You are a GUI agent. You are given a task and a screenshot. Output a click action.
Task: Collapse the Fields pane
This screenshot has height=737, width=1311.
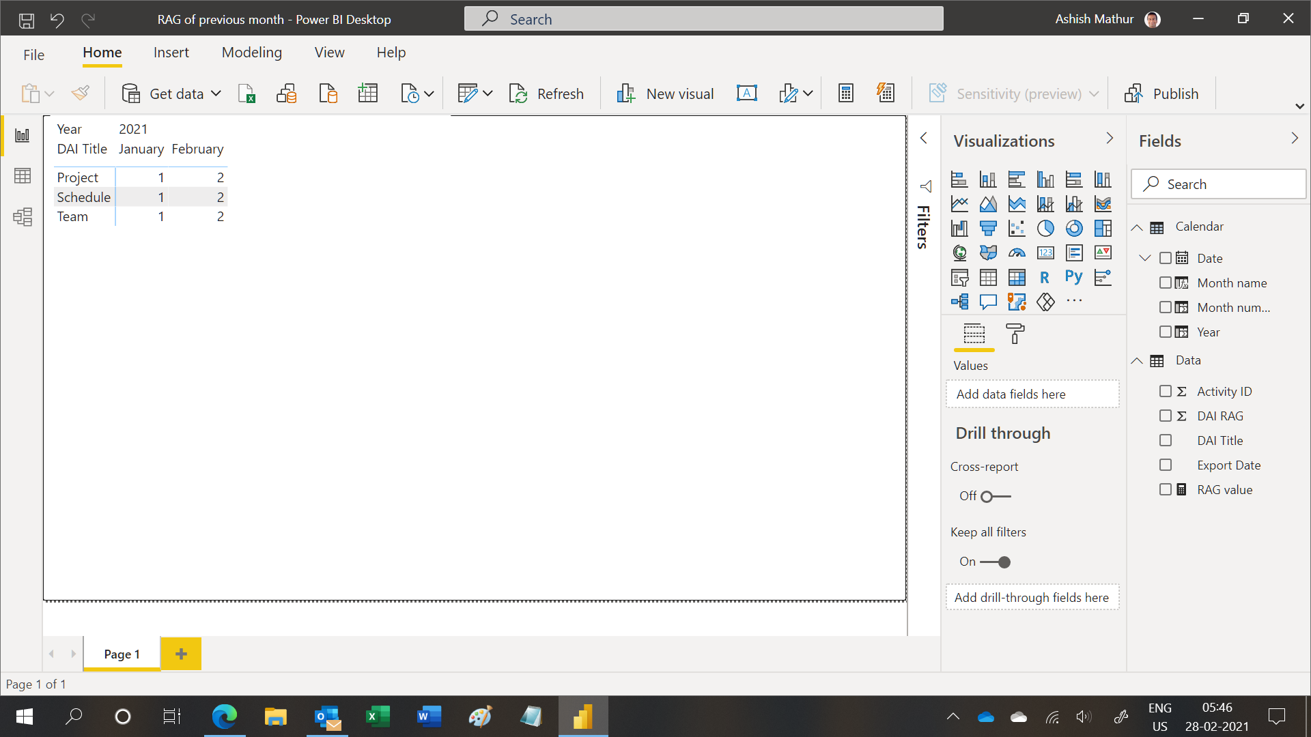(x=1295, y=139)
